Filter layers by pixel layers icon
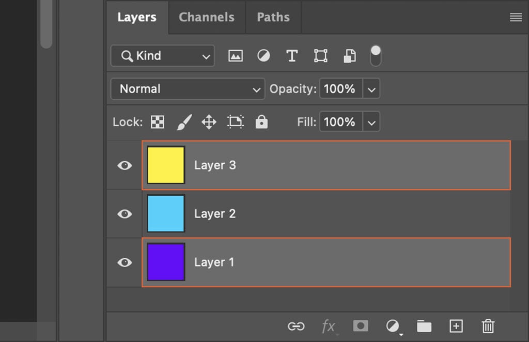 point(235,56)
